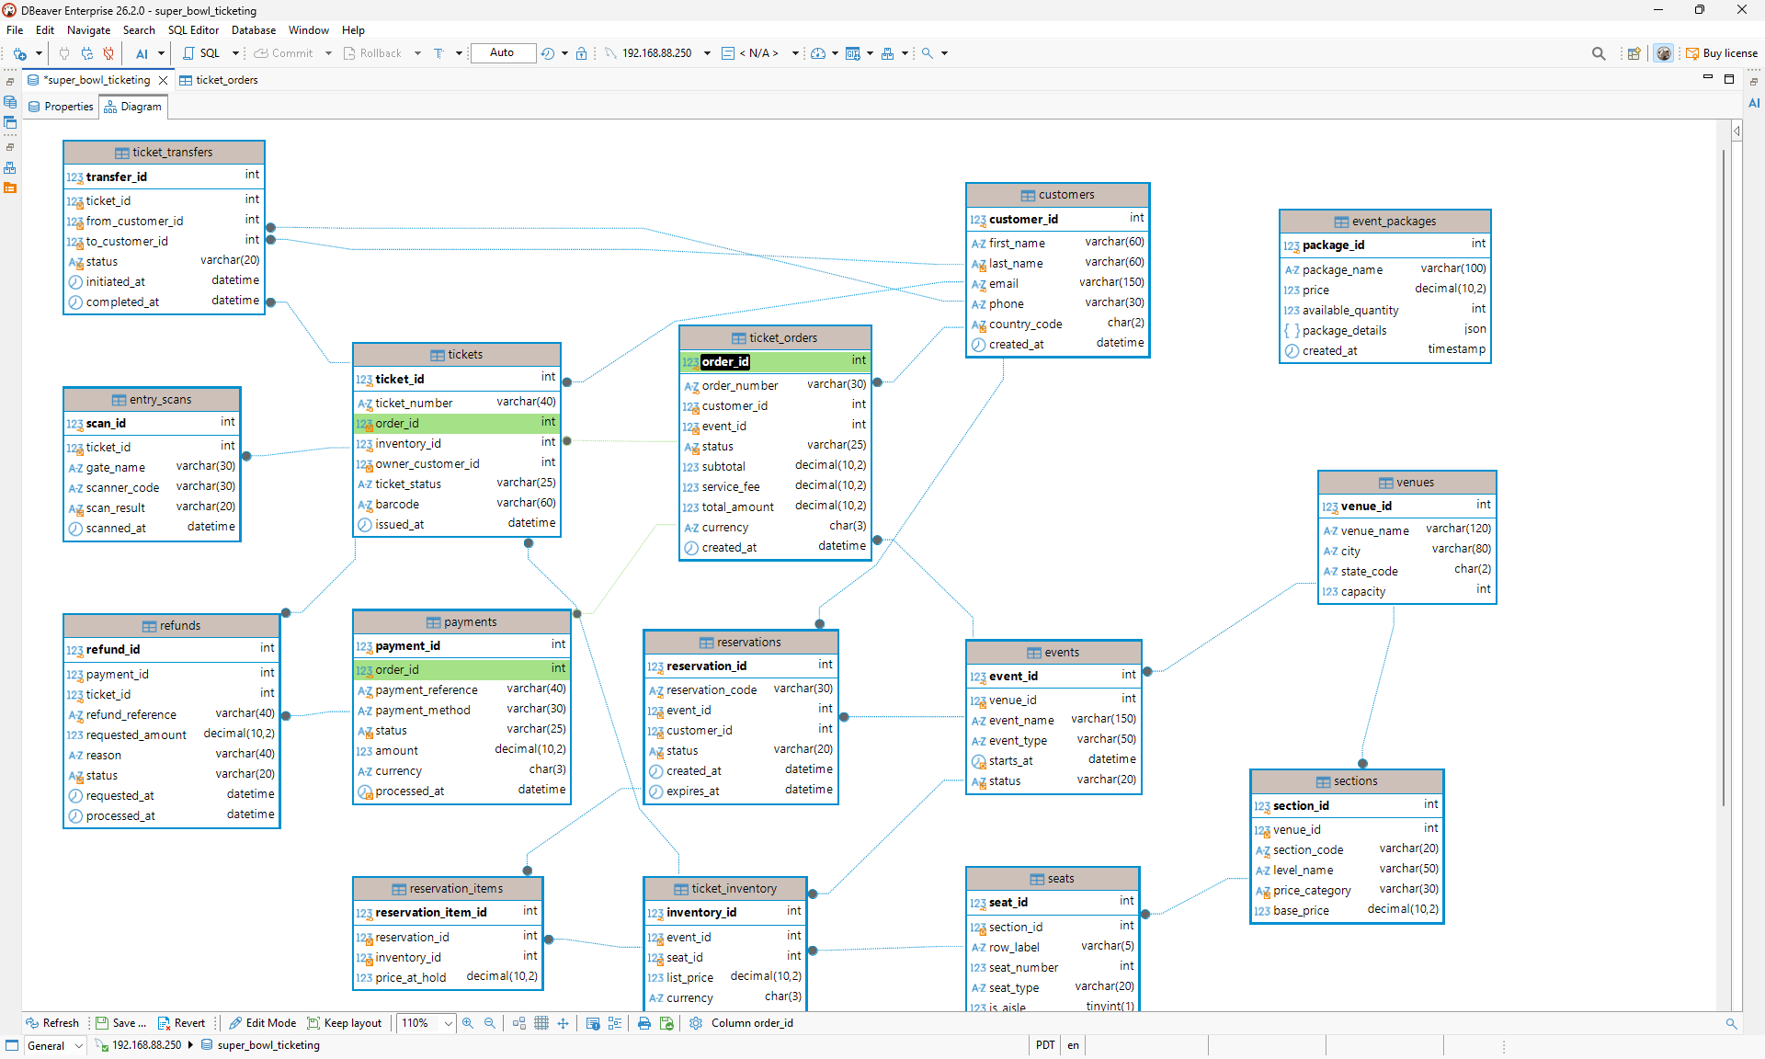Click the disconnect red plug icon
The height and width of the screenshot is (1059, 1765).
click(108, 53)
